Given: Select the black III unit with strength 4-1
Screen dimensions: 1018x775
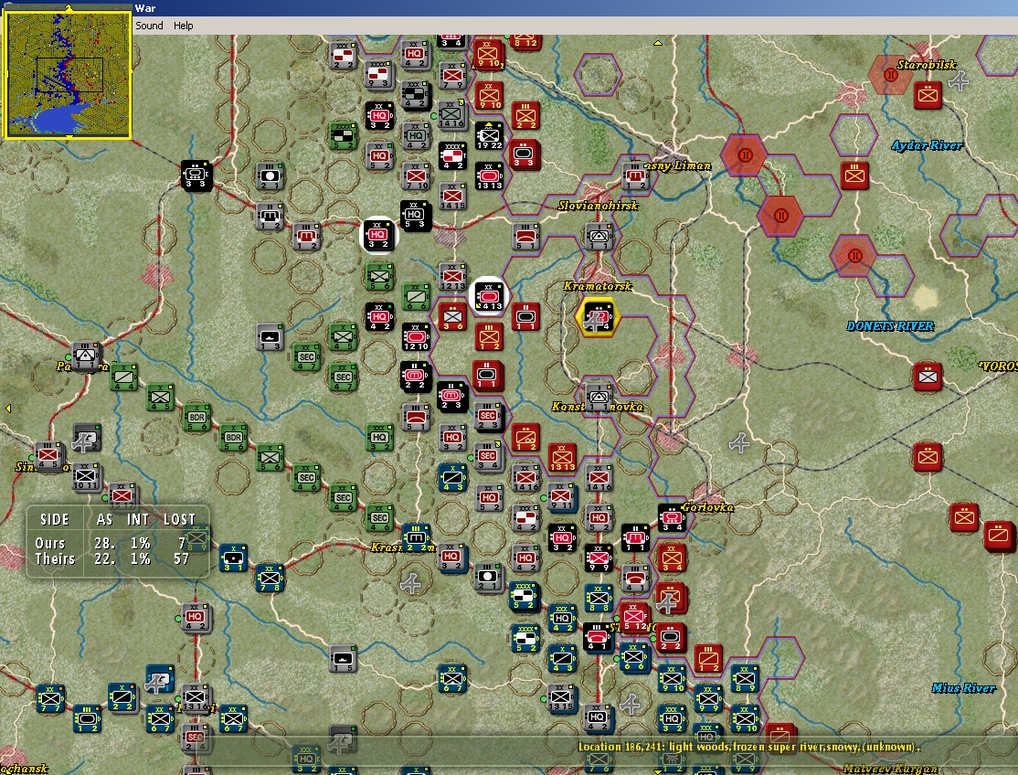Looking at the screenshot, I should click(598, 637).
